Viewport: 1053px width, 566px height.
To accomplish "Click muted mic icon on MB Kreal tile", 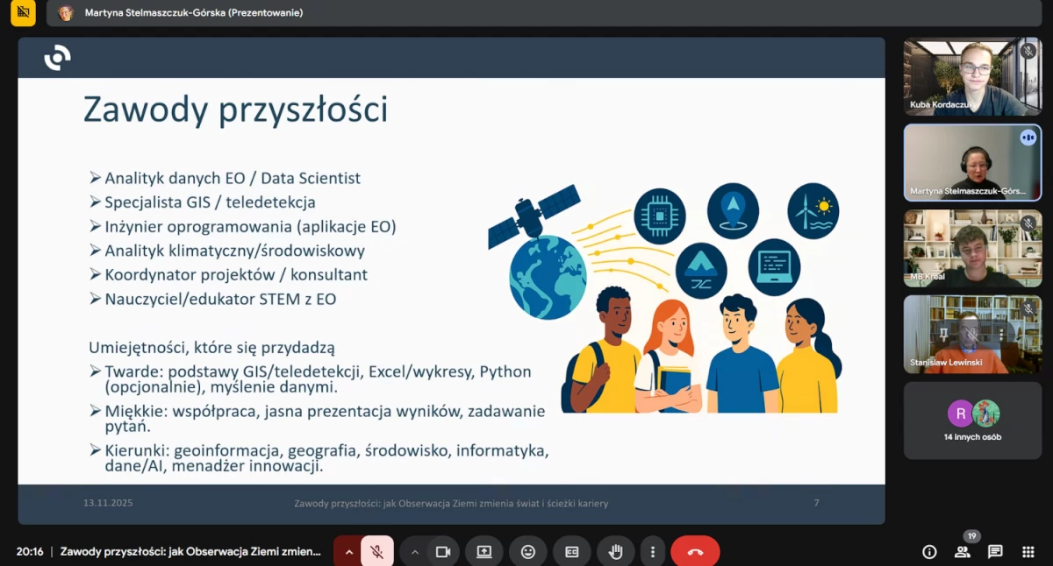I will pyautogui.click(x=1028, y=223).
